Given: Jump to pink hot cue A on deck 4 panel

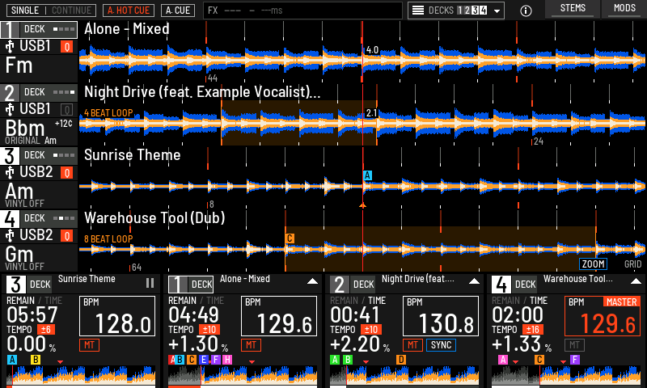Looking at the screenshot, I should click(x=502, y=360).
